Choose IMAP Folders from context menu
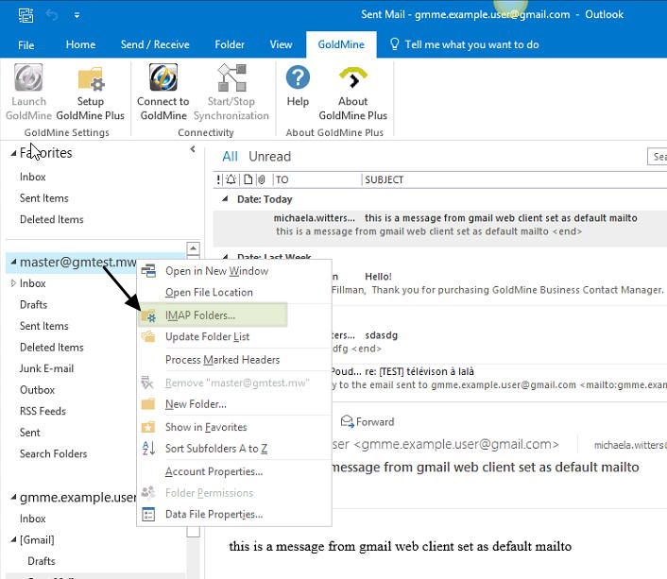 [x=200, y=315]
